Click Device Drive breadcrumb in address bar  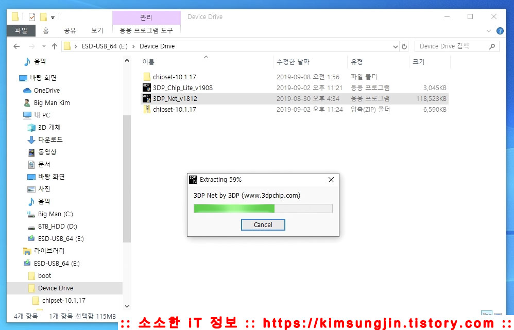[157, 46]
